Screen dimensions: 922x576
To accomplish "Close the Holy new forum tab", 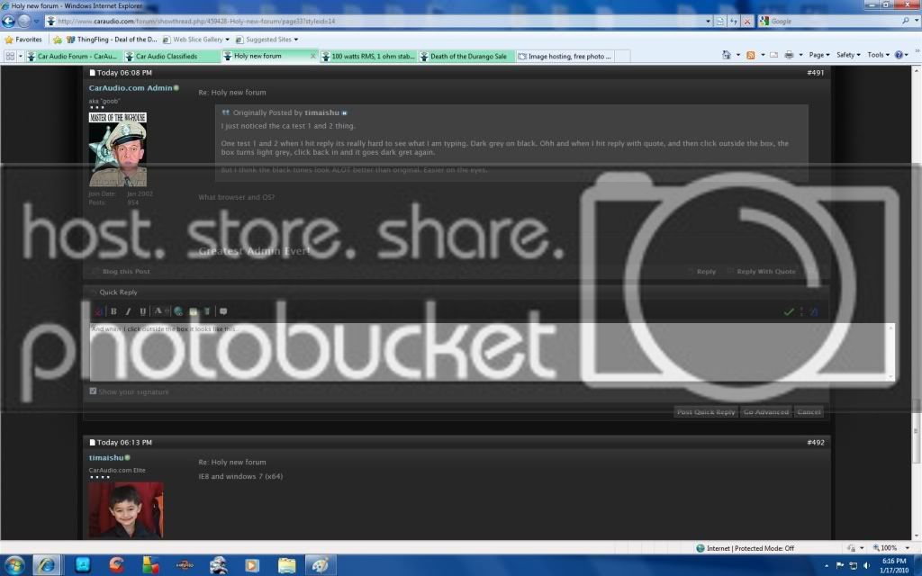I will pyautogui.click(x=312, y=56).
